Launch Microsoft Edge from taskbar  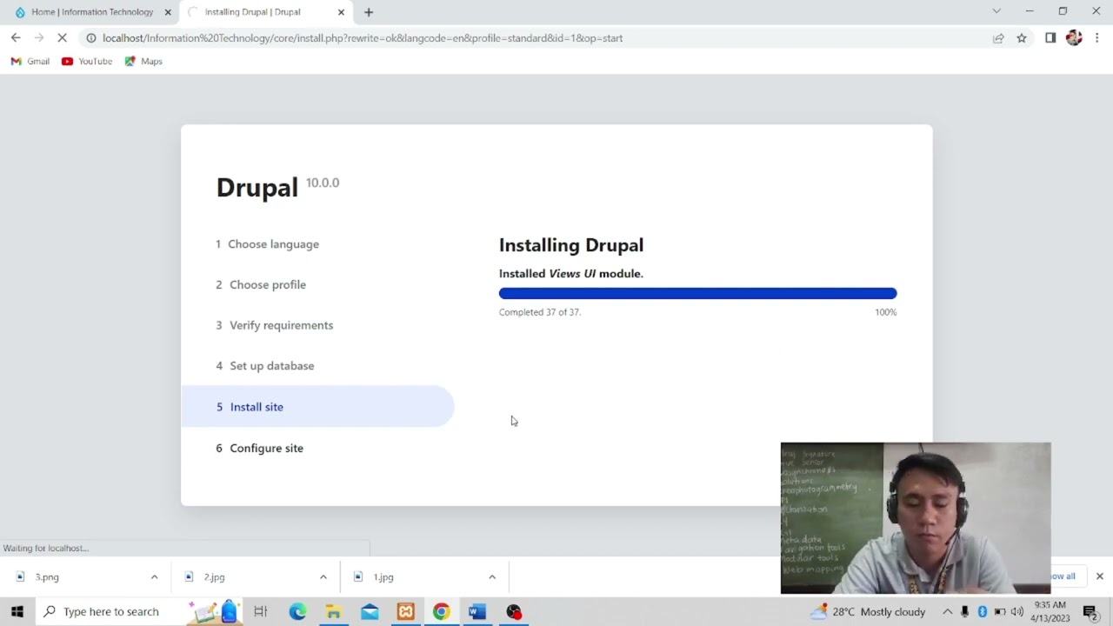point(297,612)
